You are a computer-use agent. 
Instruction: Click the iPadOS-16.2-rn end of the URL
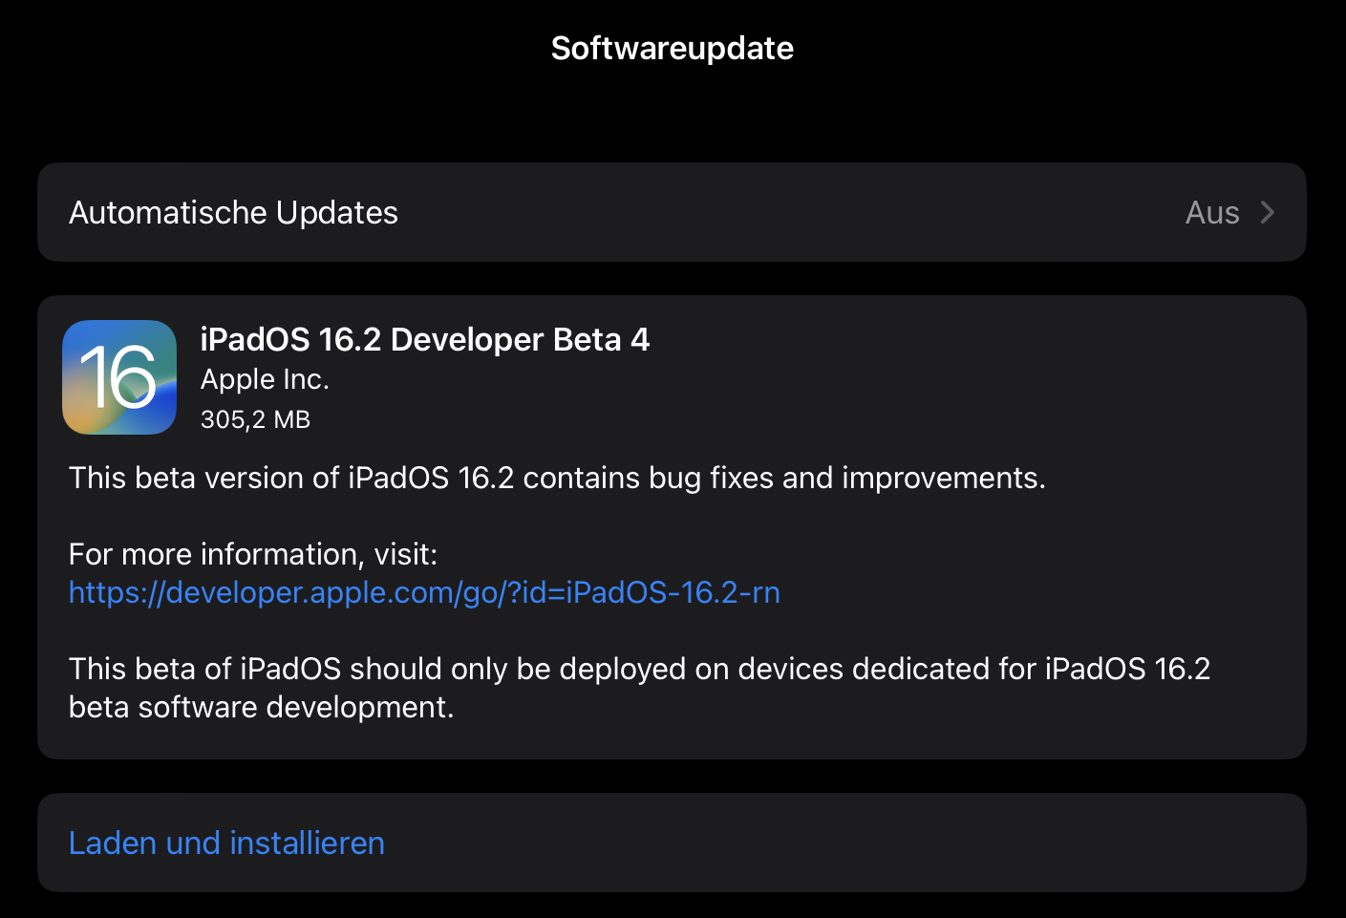tap(673, 592)
